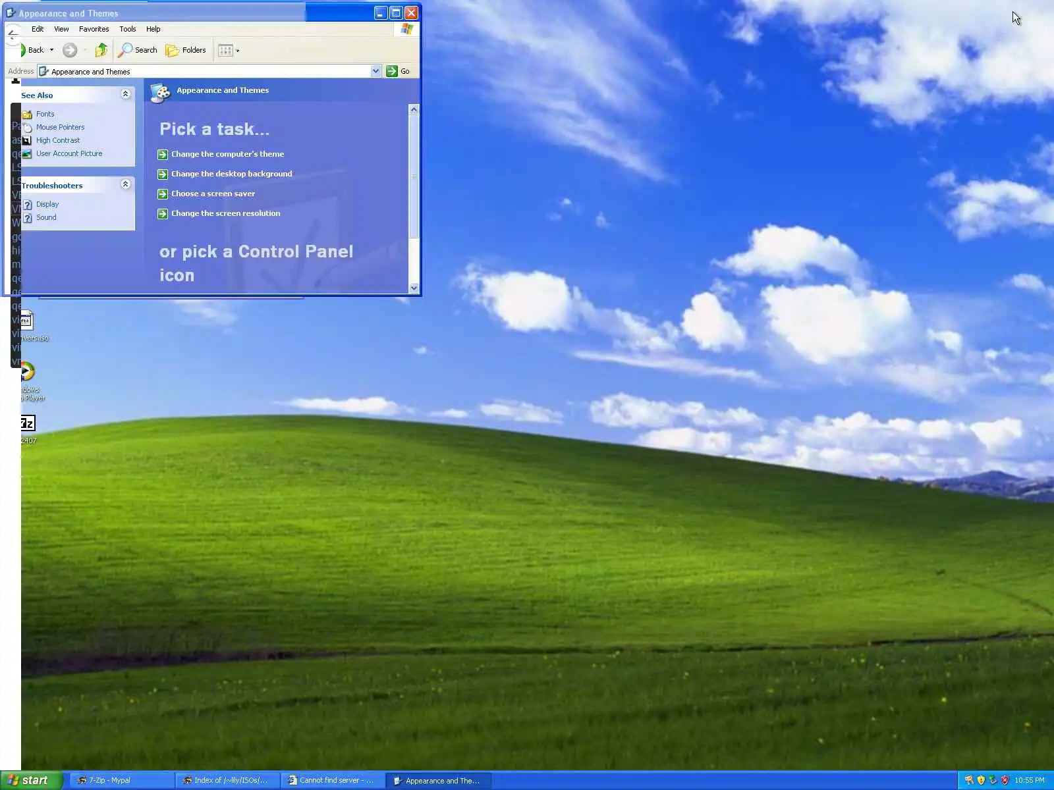Maximize the Appearance and Themes window
Screen dimensions: 1054x790
[396, 13]
